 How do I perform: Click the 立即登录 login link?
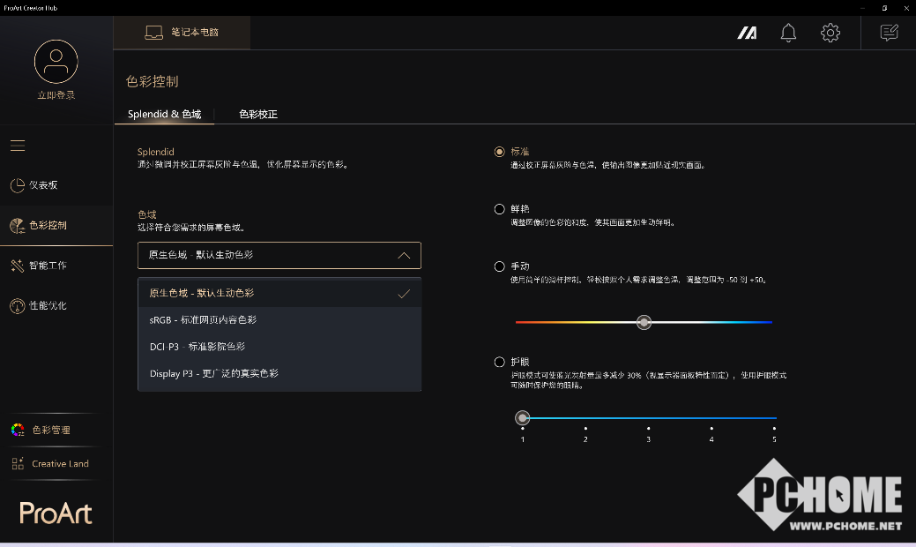point(56,95)
